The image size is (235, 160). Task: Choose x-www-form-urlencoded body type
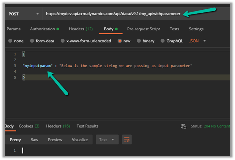click(63, 41)
